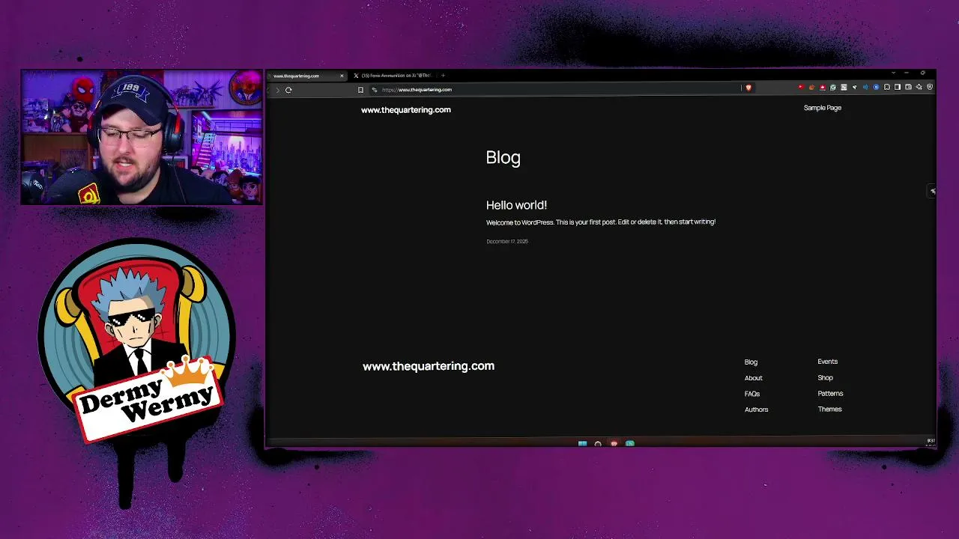Click the Brave icon in the taskbar
The height and width of the screenshot is (539, 959).
click(x=614, y=444)
